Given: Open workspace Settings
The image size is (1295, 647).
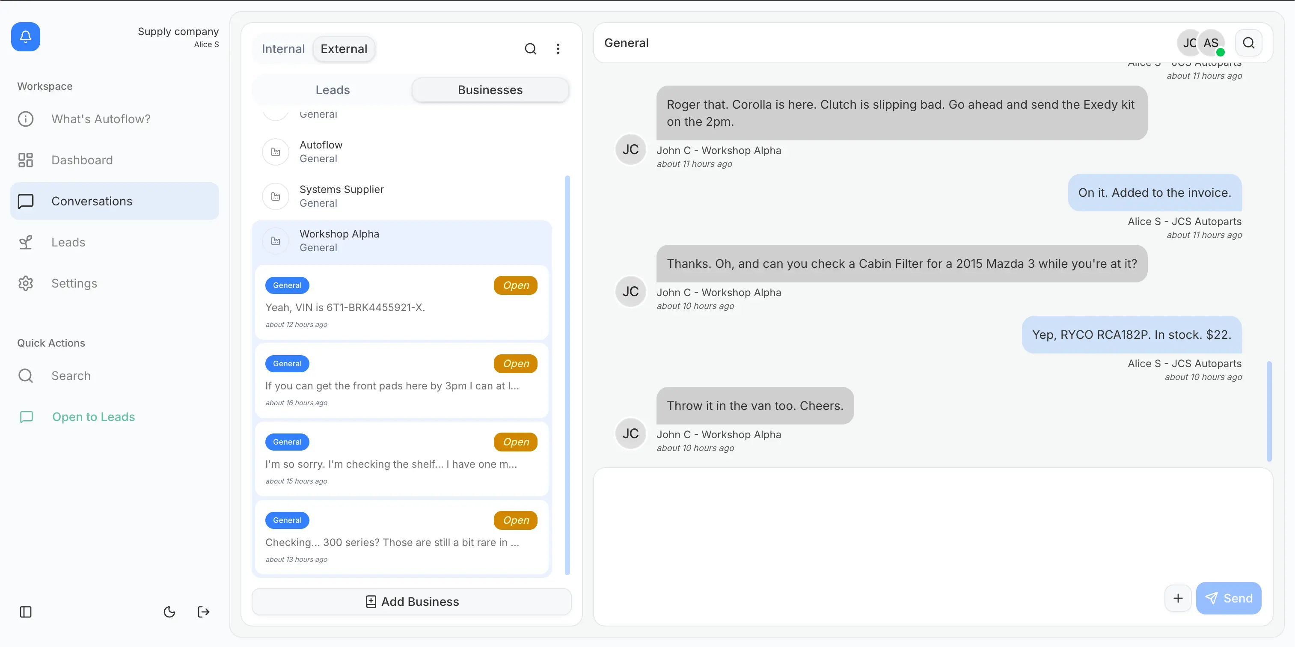Looking at the screenshot, I should pos(115,284).
